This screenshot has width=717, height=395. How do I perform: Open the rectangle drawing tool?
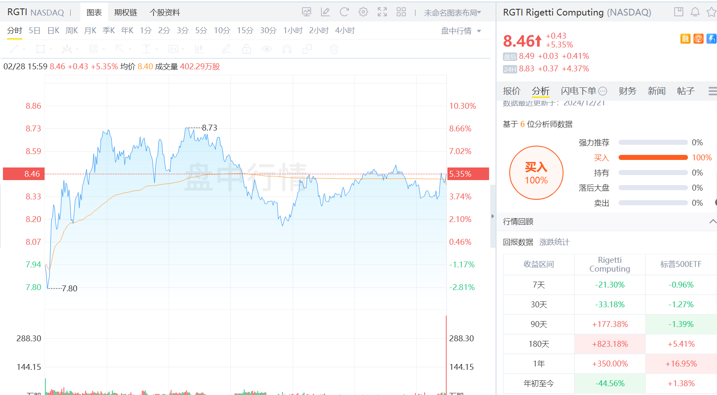tap(41, 49)
